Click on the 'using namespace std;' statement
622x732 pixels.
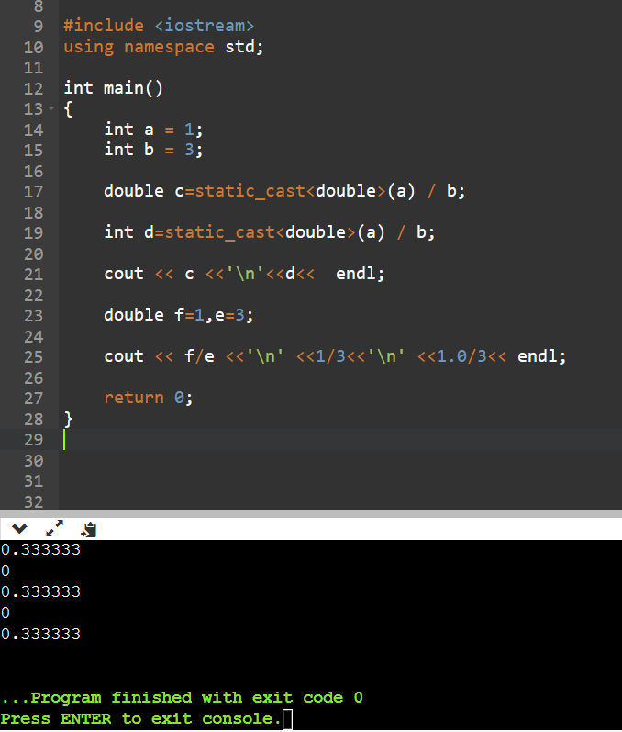[163, 47]
